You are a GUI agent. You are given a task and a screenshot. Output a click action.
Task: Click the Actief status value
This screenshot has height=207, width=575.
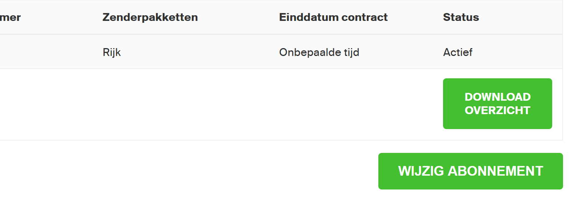pyautogui.click(x=458, y=52)
